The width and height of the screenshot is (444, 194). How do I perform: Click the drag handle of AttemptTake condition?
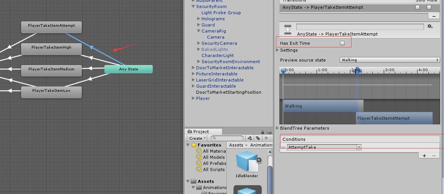click(x=284, y=147)
